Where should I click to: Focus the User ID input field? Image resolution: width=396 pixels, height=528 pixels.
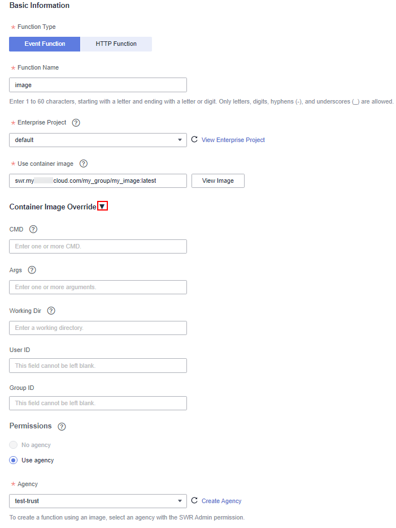pos(98,366)
